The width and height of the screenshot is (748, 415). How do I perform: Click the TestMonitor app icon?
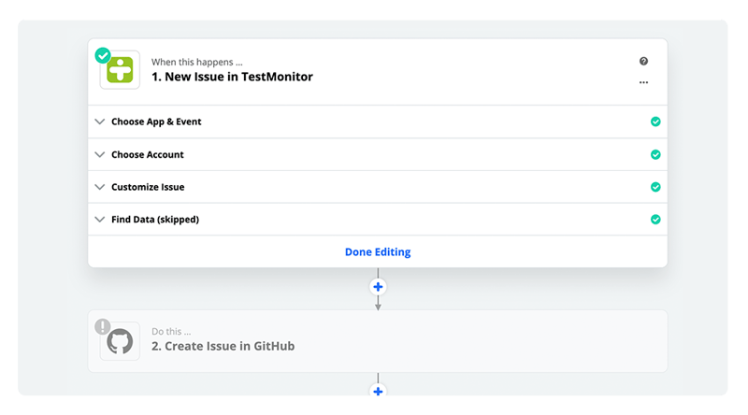[120, 69]
